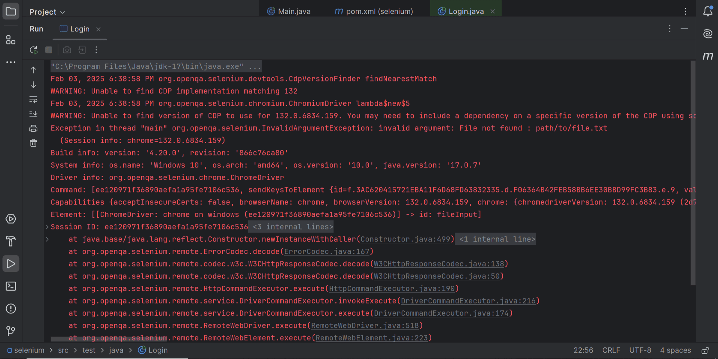Click 'src' in the breadcrumb bar

(63, 350)
